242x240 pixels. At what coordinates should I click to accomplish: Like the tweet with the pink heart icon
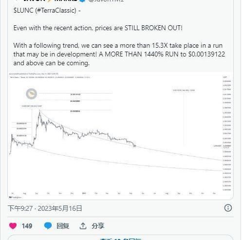coord(13,226)
